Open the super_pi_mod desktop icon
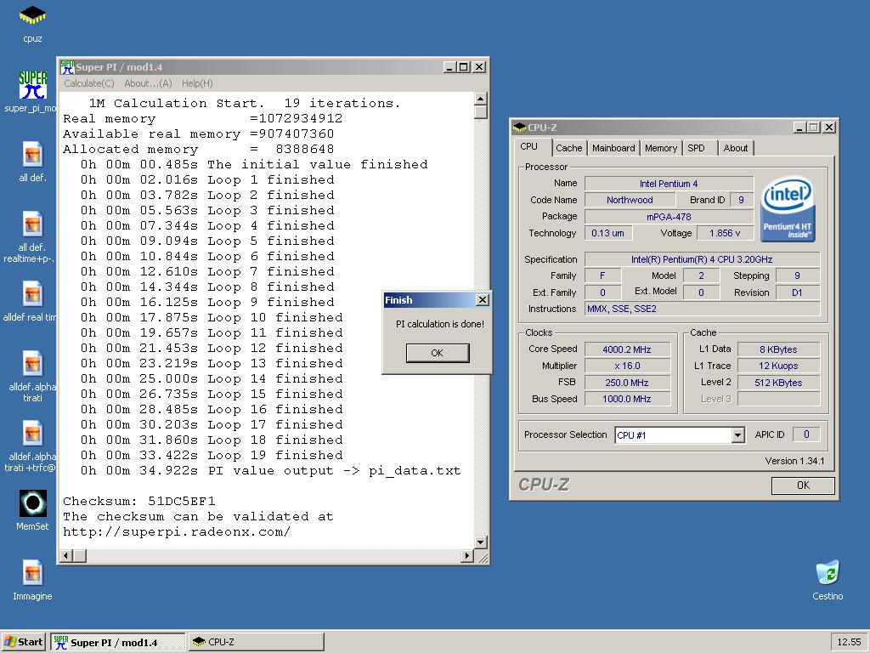 [x=32, y=92]
